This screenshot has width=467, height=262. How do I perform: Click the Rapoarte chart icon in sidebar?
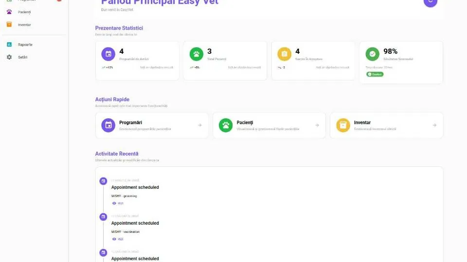point(9,45)
